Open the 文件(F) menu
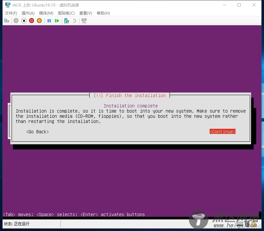Viewport: 264px width, 231px height. (x=11, y=13)
